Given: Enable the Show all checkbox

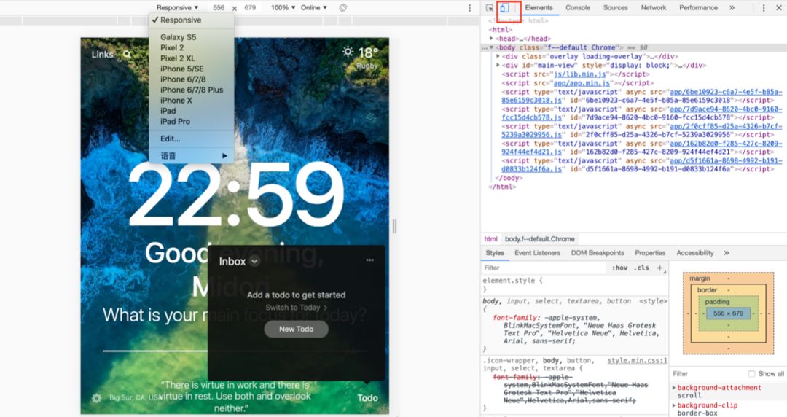Looking at the screenshot, I should pyautogui.click(x=751, y=374).
